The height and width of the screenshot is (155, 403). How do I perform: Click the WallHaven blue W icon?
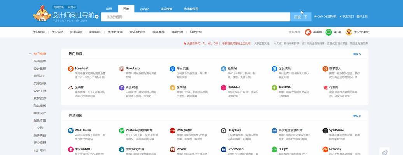point(71,131)
